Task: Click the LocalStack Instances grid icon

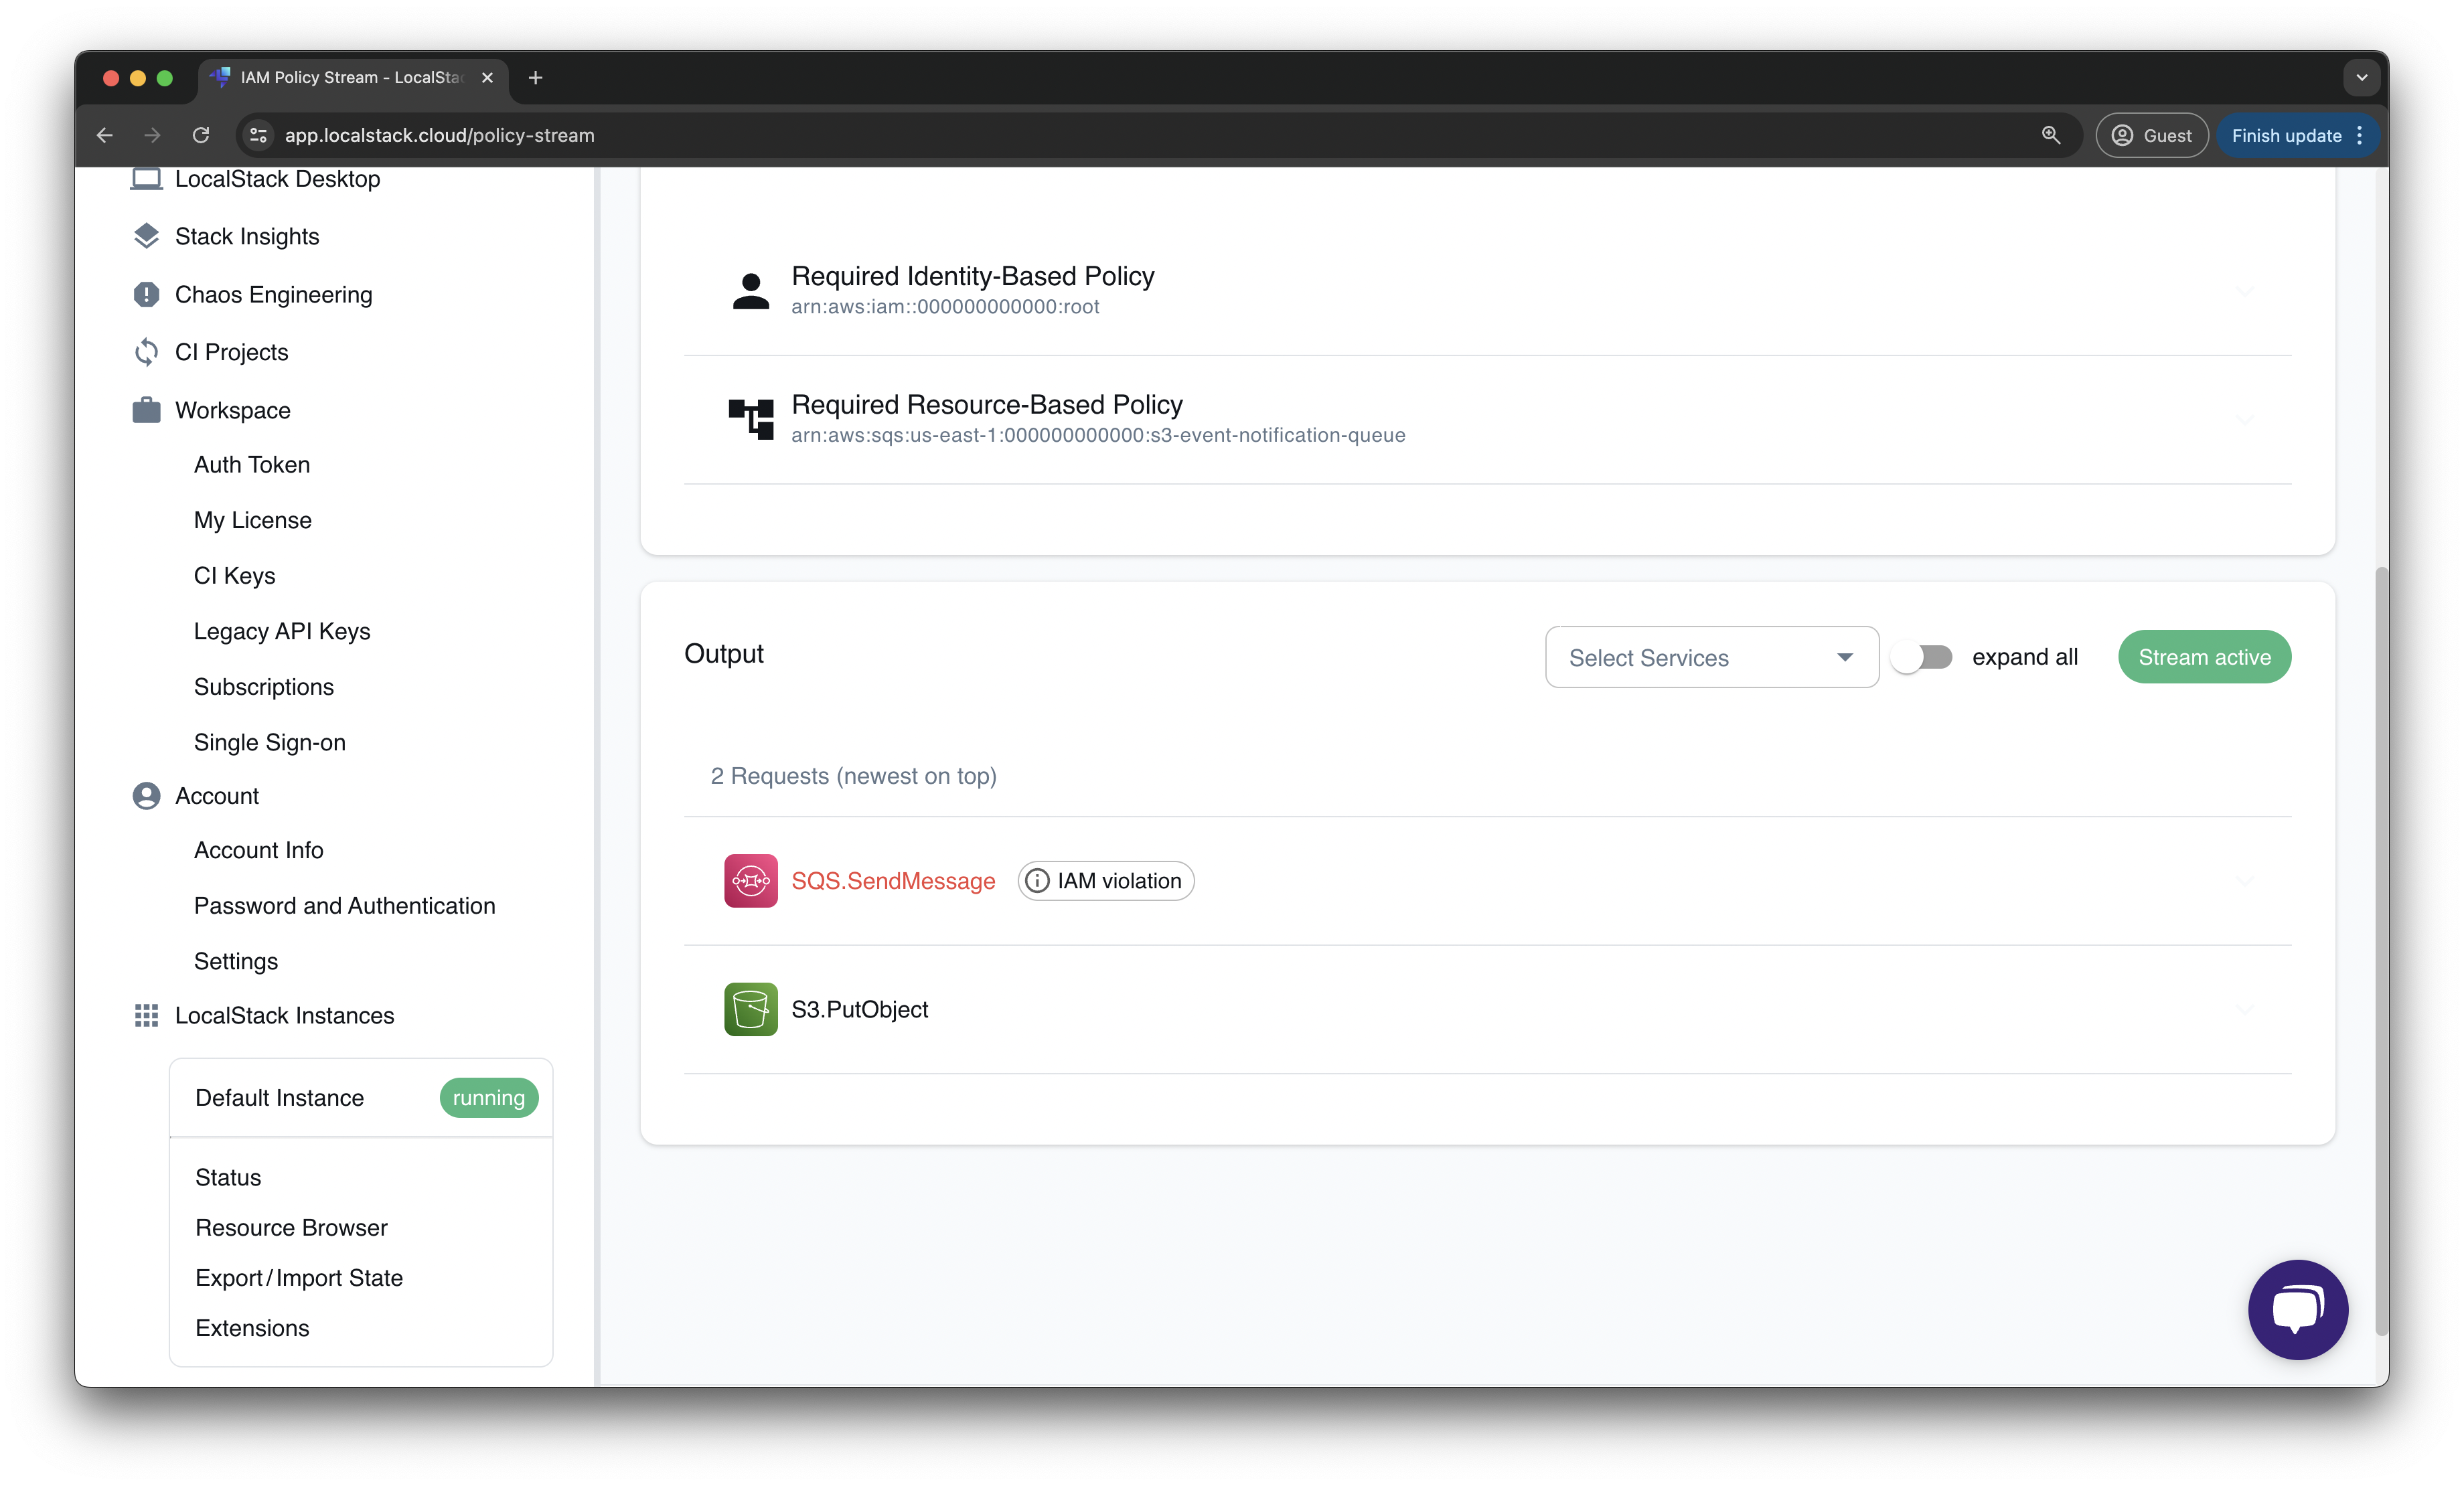Action: (x=146, y=1015)
